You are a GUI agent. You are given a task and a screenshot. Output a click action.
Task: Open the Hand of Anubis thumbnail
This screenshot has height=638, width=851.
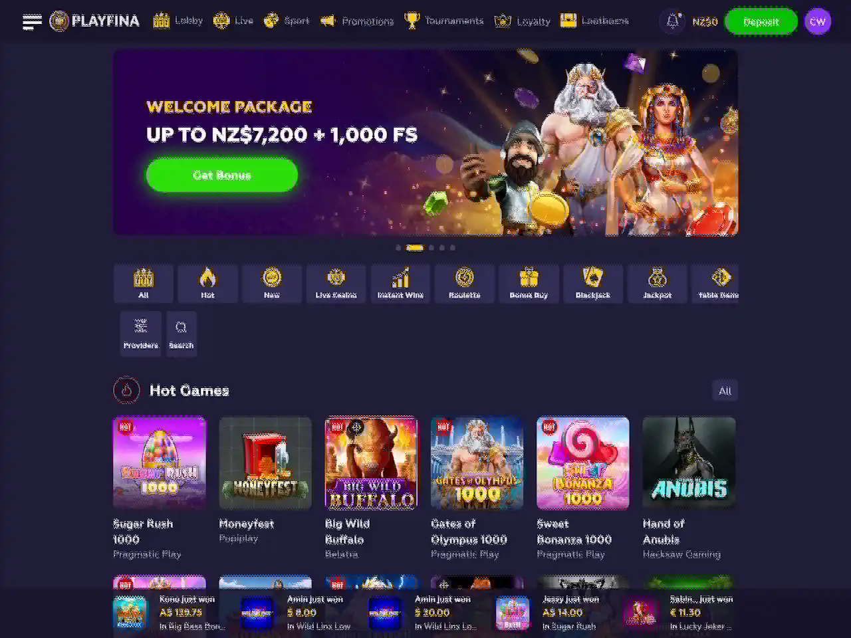click(689, 463)
